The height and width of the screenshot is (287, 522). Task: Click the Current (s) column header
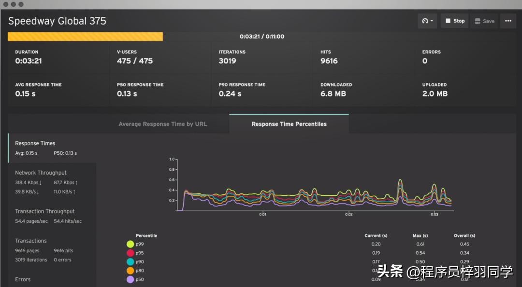pos(376,236)
